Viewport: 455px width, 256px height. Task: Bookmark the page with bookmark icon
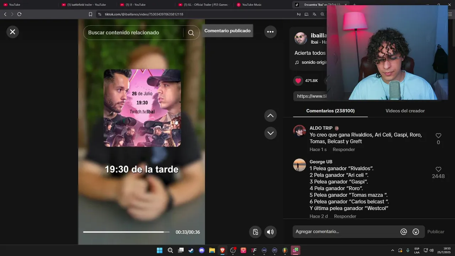[90, 14]
